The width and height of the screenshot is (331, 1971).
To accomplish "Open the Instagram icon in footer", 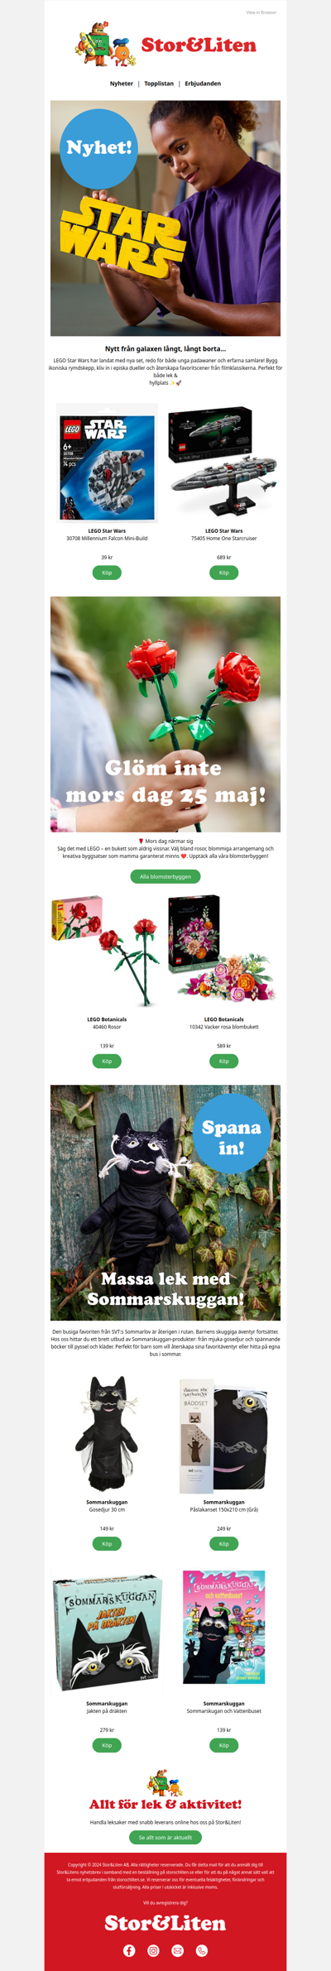I will (x=153, y=1950).
